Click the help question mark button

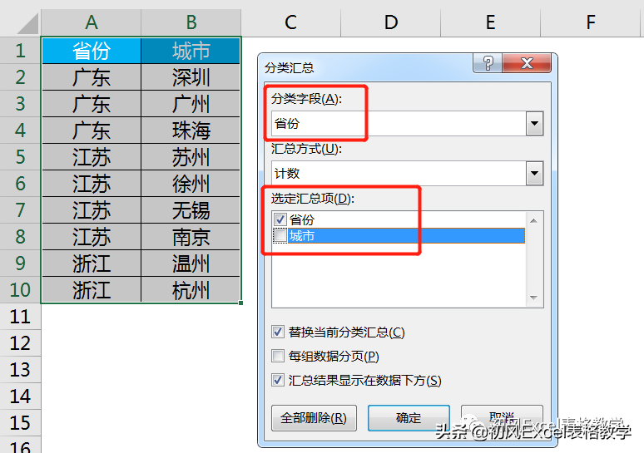coord(487,64)
